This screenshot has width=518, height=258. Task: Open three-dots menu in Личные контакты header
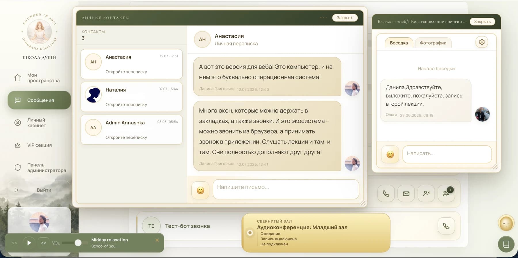[x=323, y=18]
